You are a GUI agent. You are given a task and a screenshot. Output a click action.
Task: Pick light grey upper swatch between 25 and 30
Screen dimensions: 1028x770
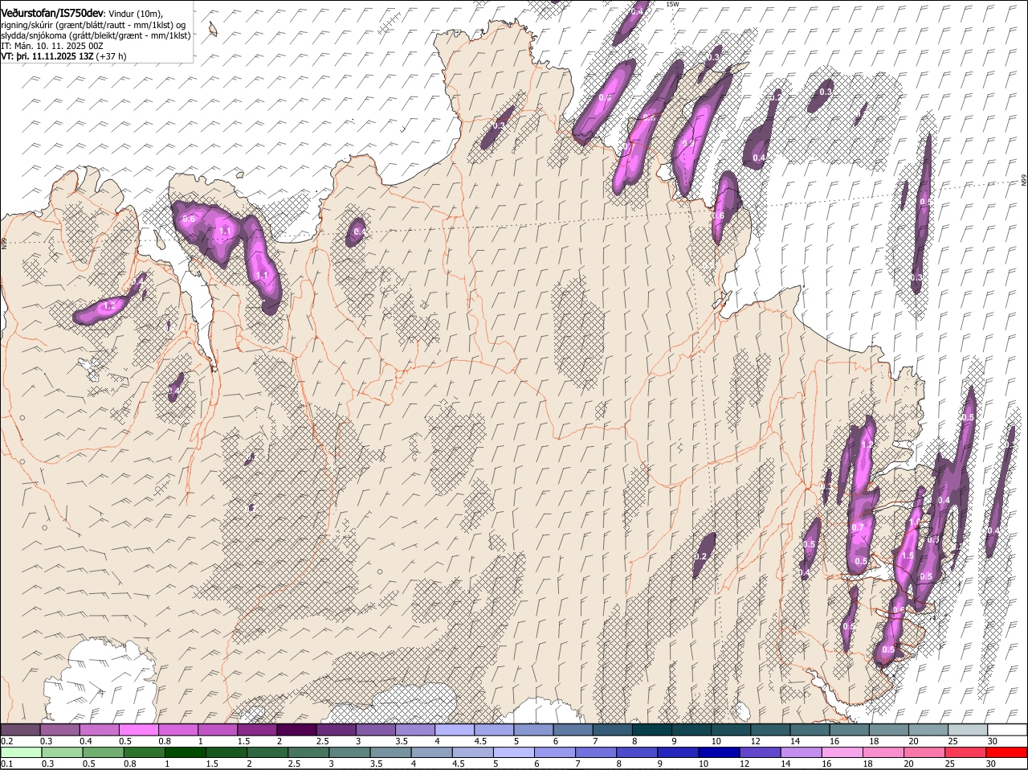[x=968, y=730]
